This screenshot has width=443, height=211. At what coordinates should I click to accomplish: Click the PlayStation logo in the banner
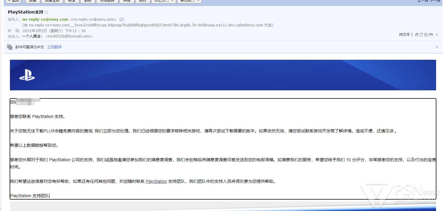point(27,74)
